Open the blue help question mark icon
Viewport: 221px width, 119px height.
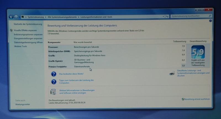211,21
